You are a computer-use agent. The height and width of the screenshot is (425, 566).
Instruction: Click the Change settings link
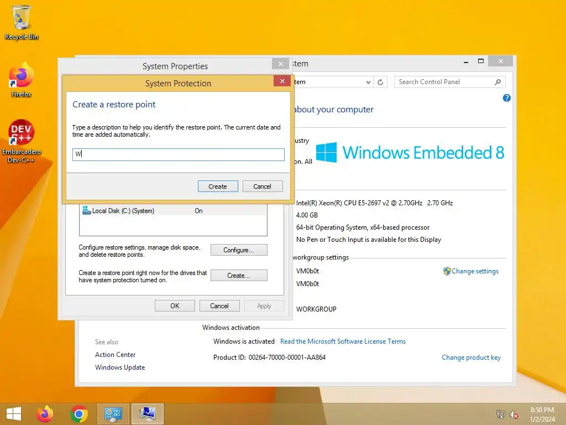pyautogui.click(x=475, y=271)
